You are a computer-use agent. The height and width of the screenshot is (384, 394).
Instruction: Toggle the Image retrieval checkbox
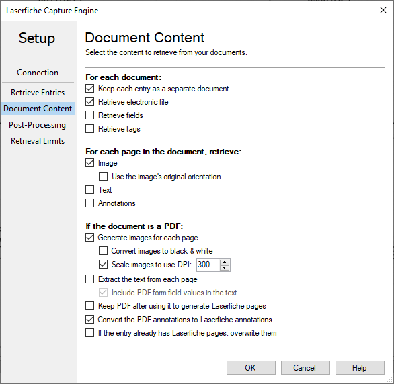point(89,163)
